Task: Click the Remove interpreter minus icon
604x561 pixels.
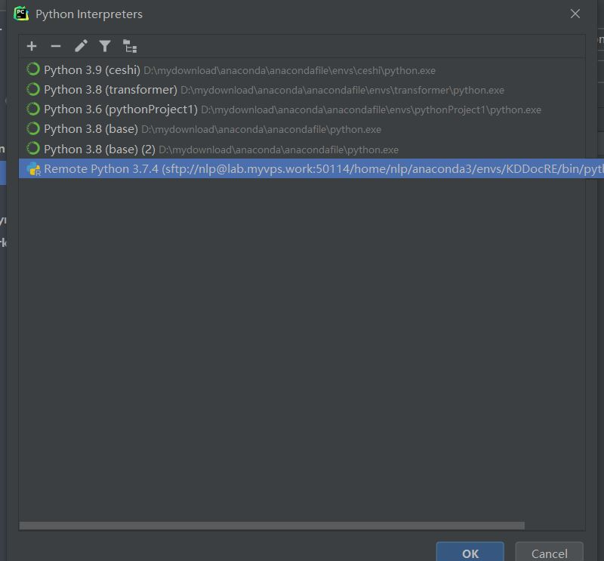Action: click(x=56, y=46)
